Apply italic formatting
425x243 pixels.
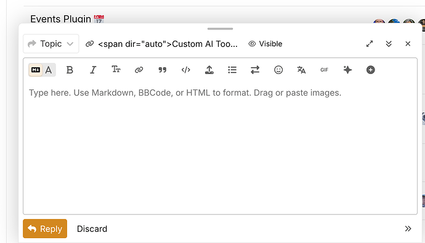(93, 70)
